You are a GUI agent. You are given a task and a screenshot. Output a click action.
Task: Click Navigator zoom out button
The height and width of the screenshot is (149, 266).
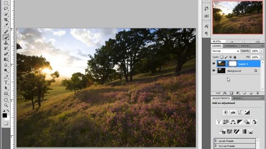[x=232, y=41]
